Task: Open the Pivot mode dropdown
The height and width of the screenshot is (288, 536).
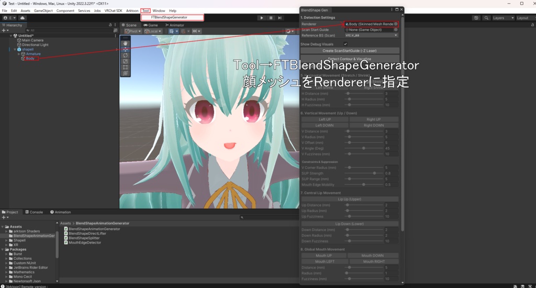Action: [132, 31]
